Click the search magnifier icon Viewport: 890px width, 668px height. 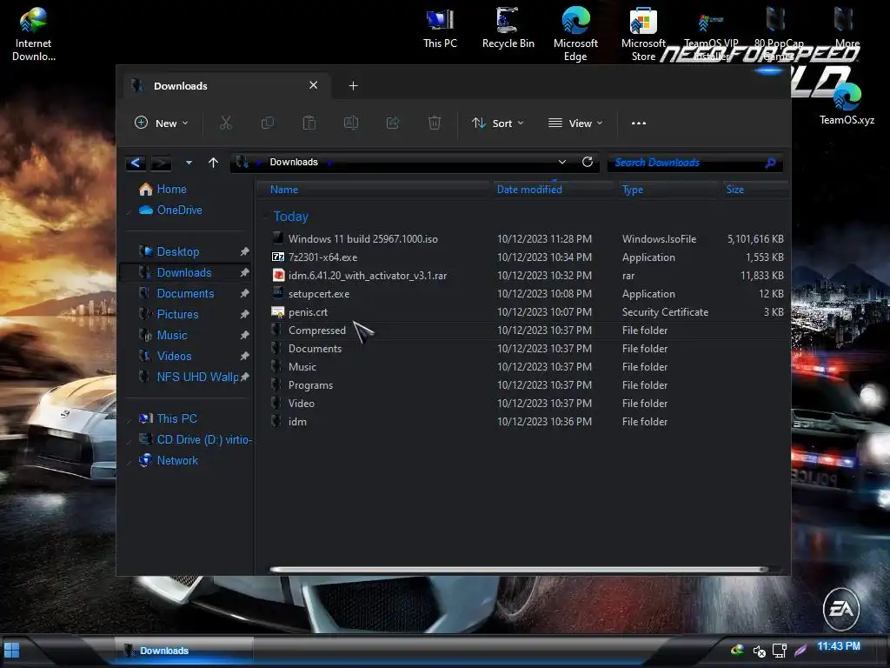(x=770, y=163)
